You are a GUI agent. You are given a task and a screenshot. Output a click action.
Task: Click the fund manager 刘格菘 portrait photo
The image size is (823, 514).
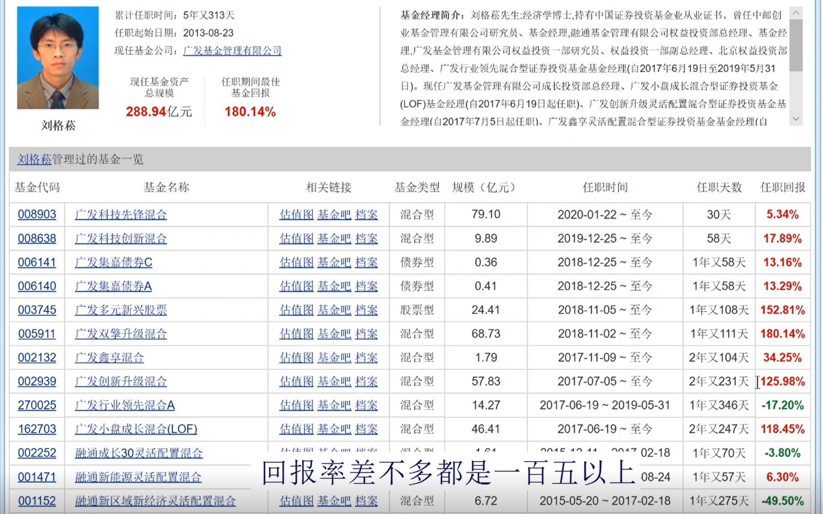click(x=58, y=58)
